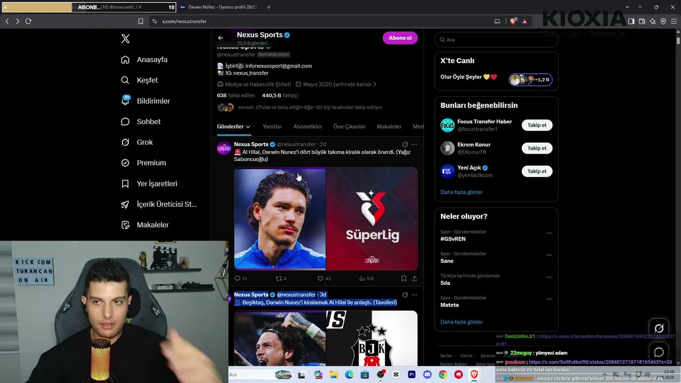Open more options for the Mateta trend
The image size is (681, 383).
[549, 299]
